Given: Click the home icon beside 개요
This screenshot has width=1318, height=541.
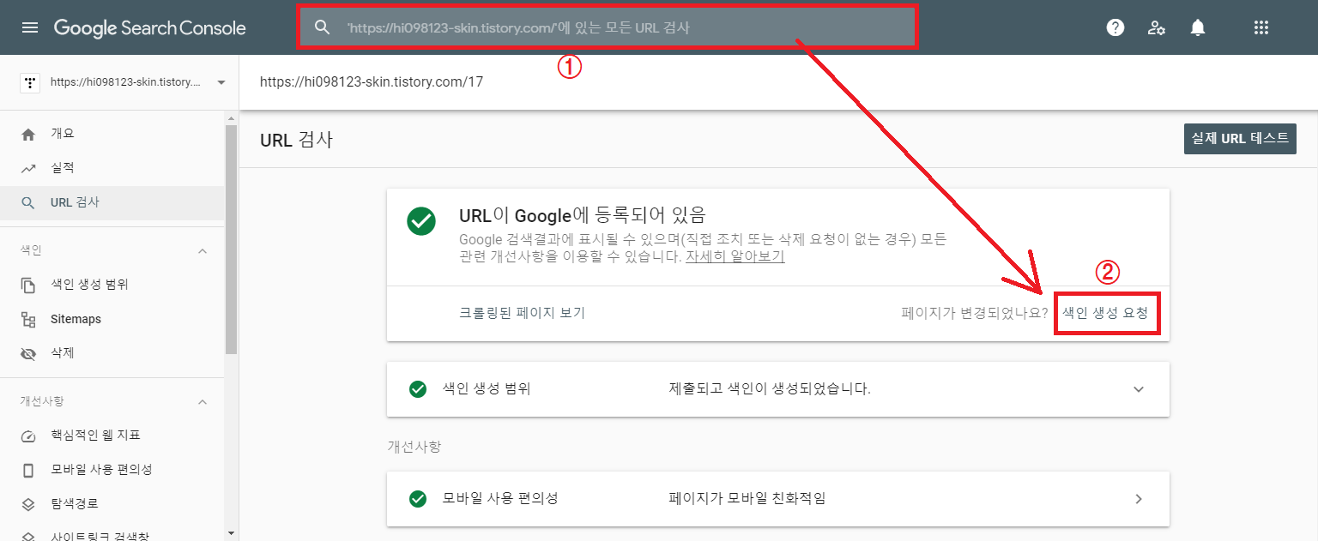Looking at the screenshot, I should click(x=28, y=134).
